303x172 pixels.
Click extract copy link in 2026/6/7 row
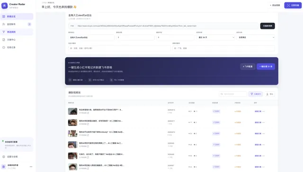tap(258, 167)
